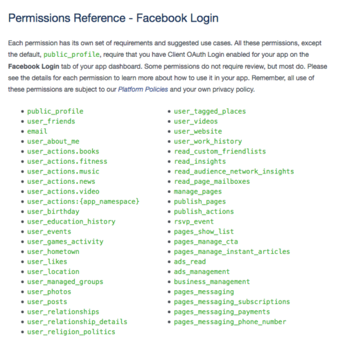Click the manage_pages link
Viewport: 338px width, 347px height.
point(197,192)
